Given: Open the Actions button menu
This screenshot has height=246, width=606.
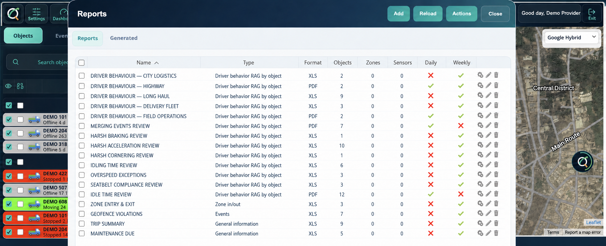Looking at the screenshot, I should click(461, 14).
